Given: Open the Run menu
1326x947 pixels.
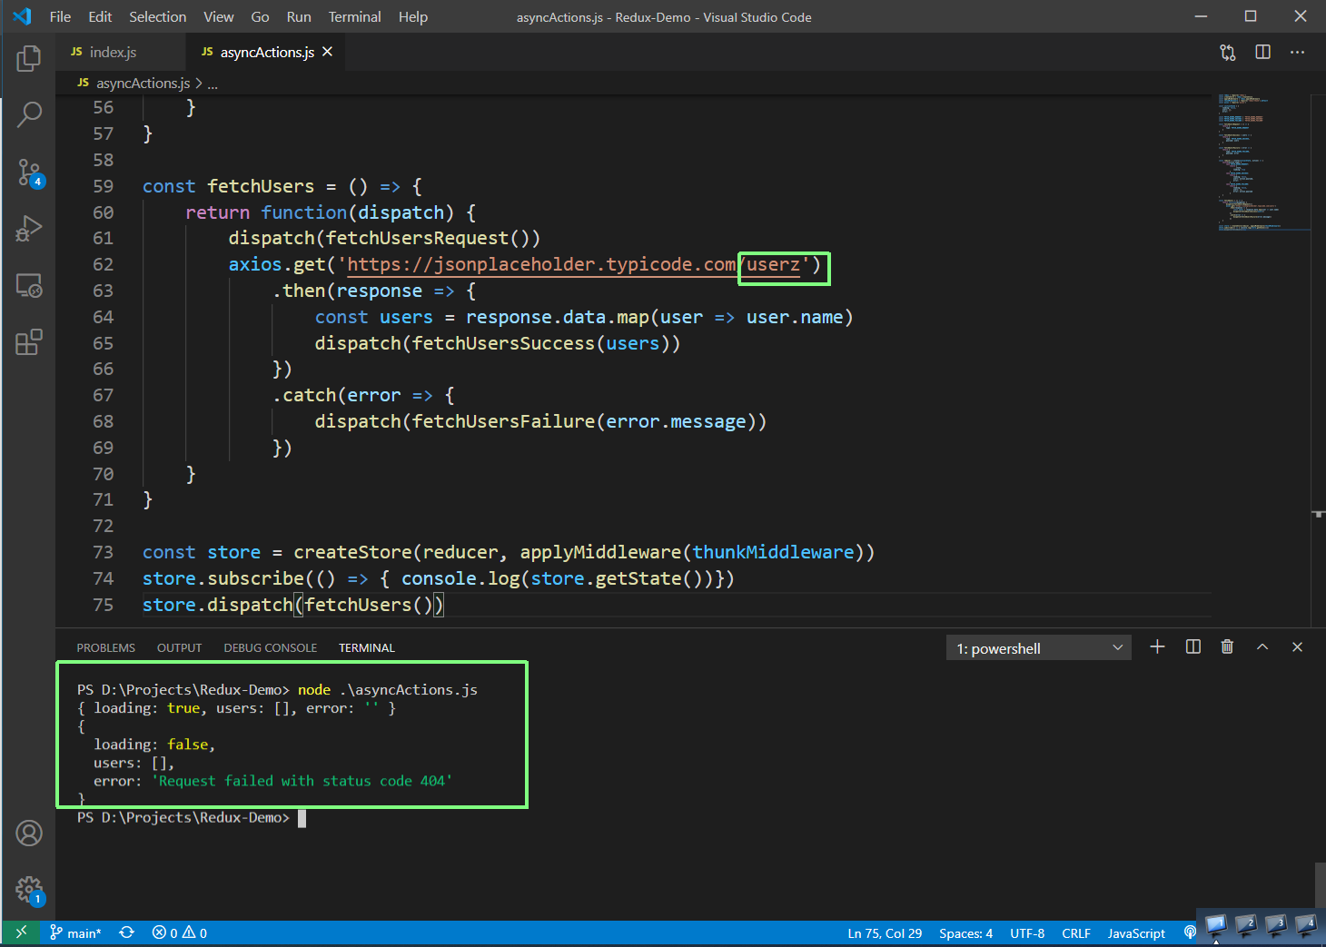Looking at the screenshot, I should pos(299,16).
